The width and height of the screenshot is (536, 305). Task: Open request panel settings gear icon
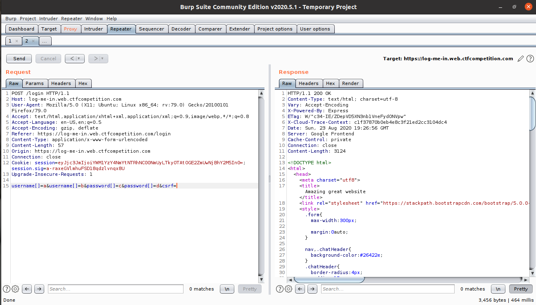(x=15, y=289)
